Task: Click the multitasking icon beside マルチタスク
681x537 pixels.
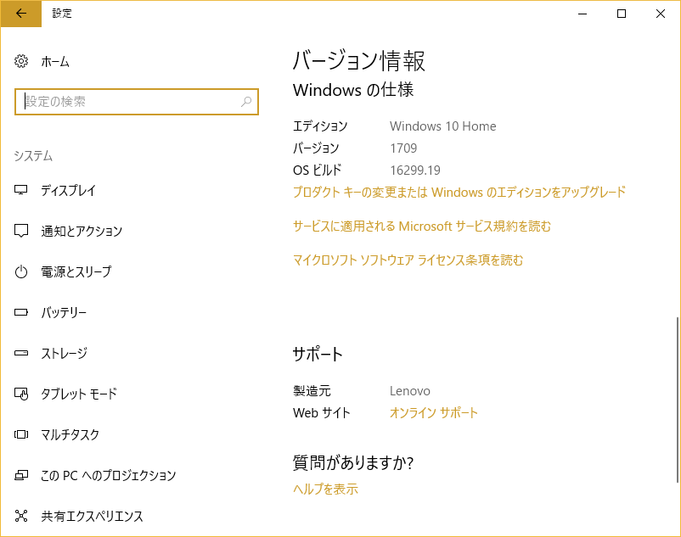Action: click(x=21, y=434)
